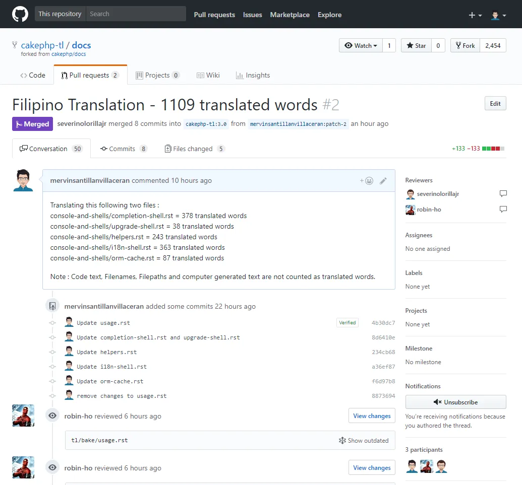Screen dimensions: 522x485
Task: Open the forked-from cakephp/docs link
Action: (x=69, y=54)
